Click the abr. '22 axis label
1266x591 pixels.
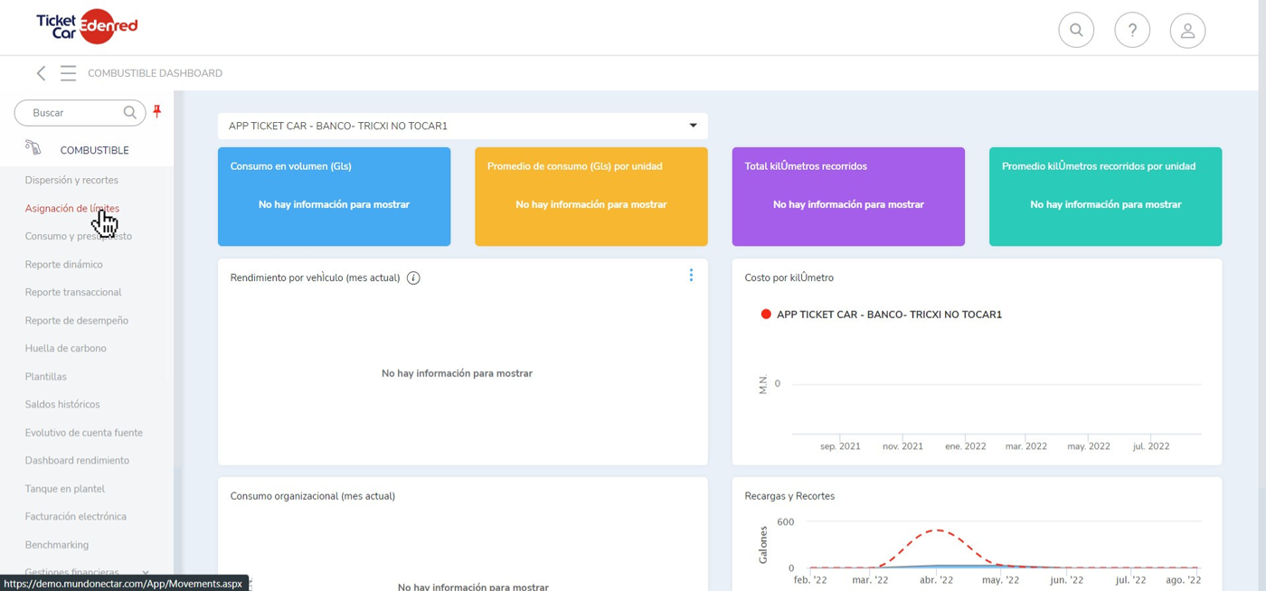click(936, 580)
